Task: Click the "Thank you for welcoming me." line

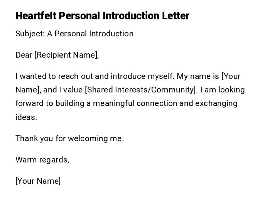Action: (69, 138)
